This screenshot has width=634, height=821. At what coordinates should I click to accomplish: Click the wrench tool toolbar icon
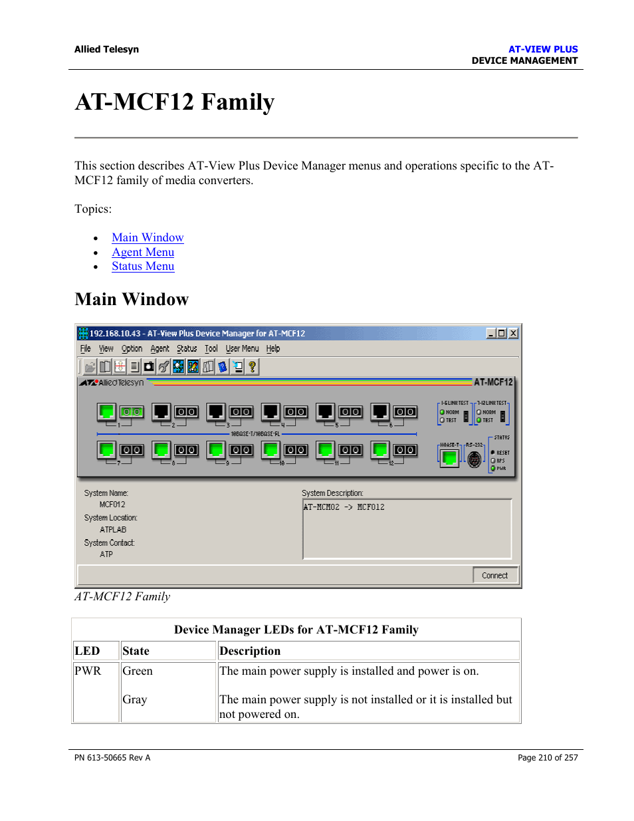[x=163, y=366]
